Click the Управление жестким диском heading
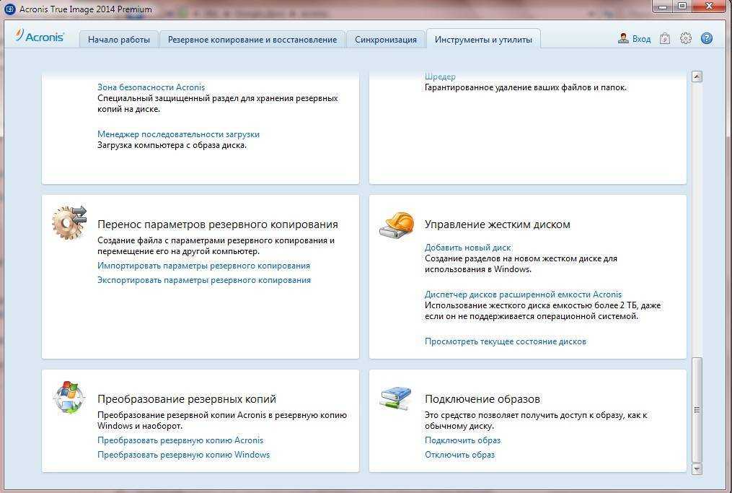The height and width of the screenshot is (493, 732). click(x=497, y=224)
